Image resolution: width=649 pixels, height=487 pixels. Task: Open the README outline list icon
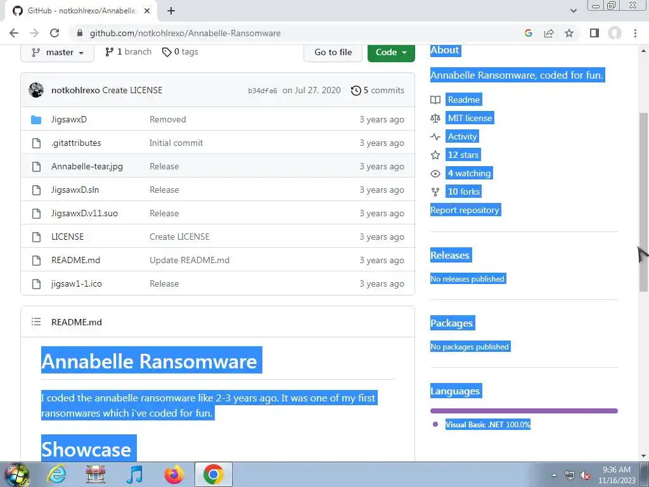(x=36, y=321)
